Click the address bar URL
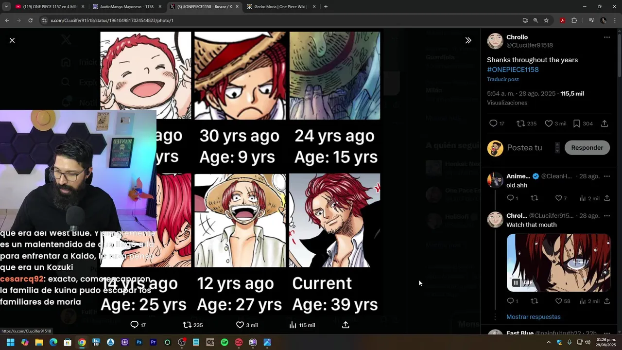This screenshot has height=350, width=622. (112, 20)
